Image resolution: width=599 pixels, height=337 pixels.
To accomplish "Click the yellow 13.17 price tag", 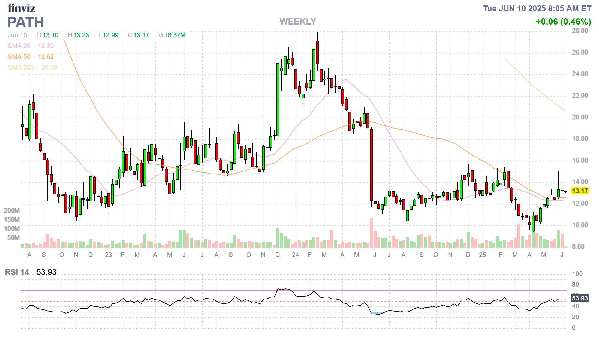I will 580,191.
